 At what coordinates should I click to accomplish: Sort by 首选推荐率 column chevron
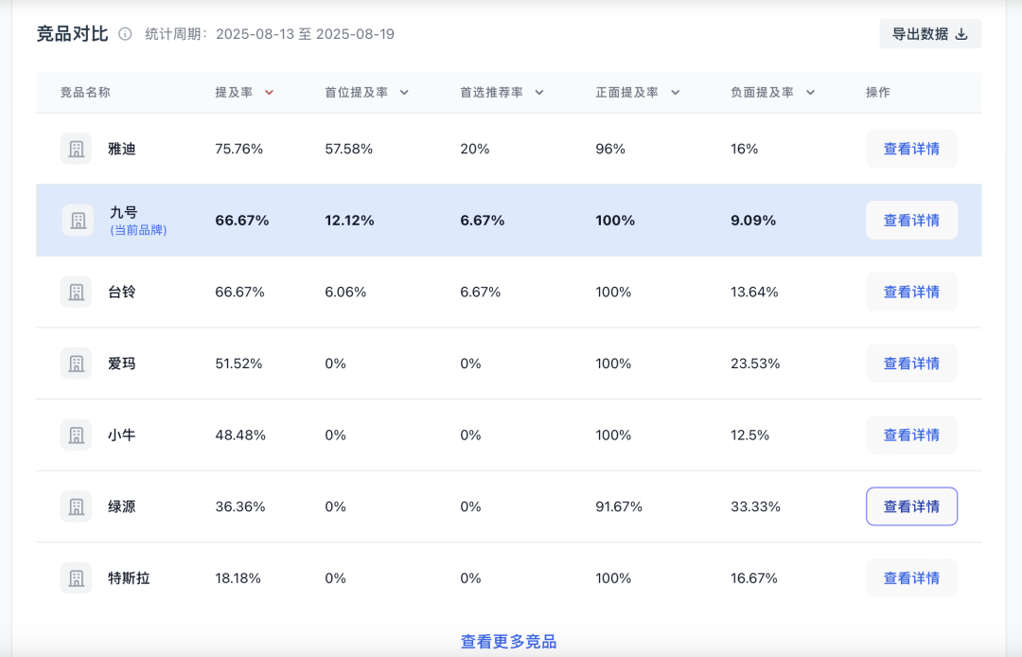point(539,93)
